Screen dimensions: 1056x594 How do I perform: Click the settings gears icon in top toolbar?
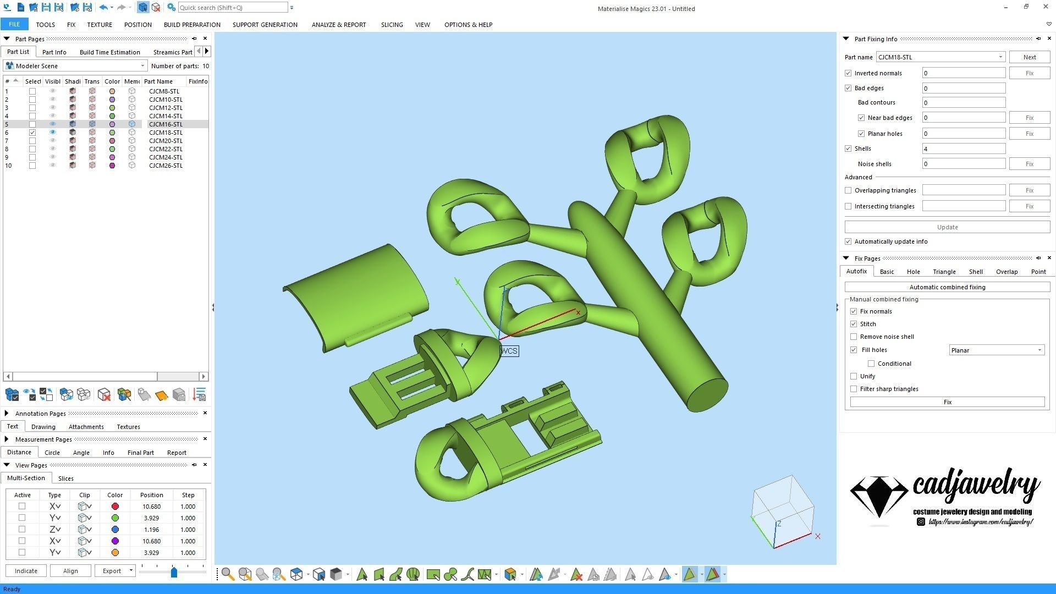coord(171,8)
